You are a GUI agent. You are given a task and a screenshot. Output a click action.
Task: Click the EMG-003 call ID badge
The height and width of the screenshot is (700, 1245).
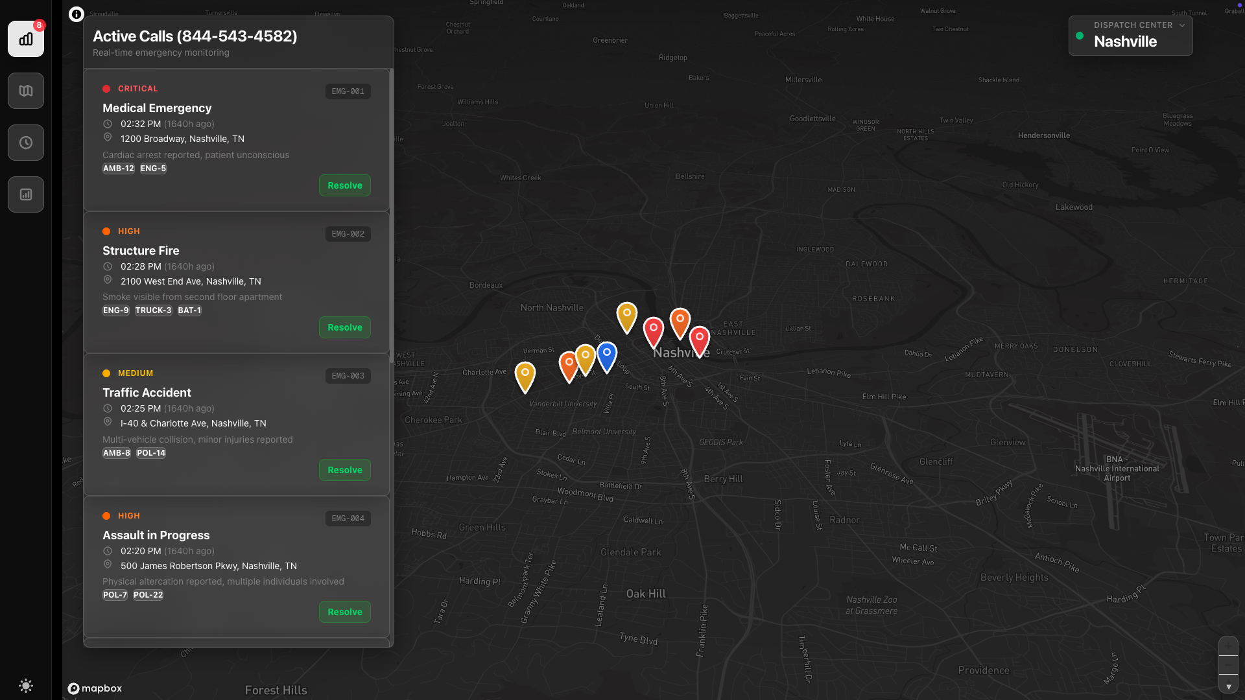[x=348, y=376]
